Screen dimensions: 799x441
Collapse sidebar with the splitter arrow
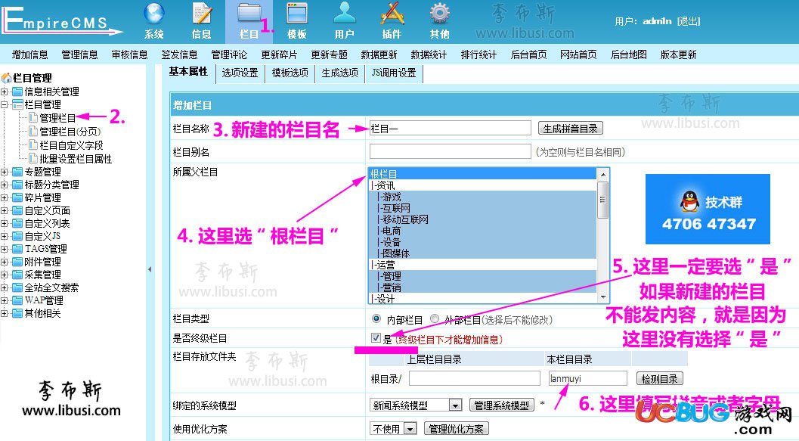[150, 269]
